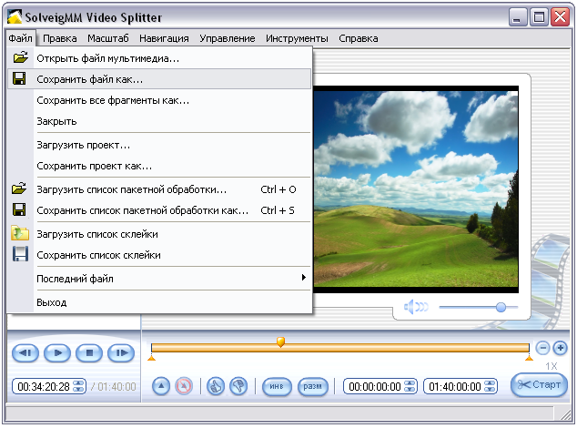Click folder icon beside Загрузить список пакетной обработки

19,189
